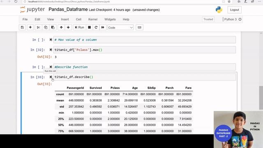Interrupt the kernel stop icon
Image resolution: width=263 pixels, height=148 pixels.
point(90,28)
